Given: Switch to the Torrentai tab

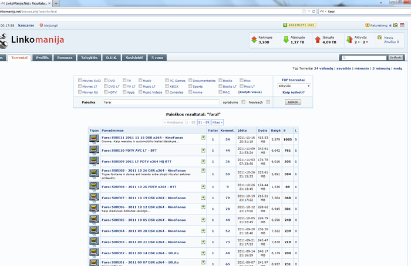Looking at the screenshot, I should pos(19,57).
